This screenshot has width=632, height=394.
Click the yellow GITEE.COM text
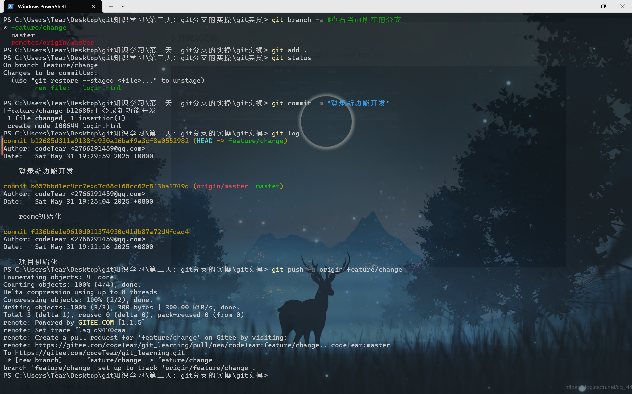(x=96, y=322)
